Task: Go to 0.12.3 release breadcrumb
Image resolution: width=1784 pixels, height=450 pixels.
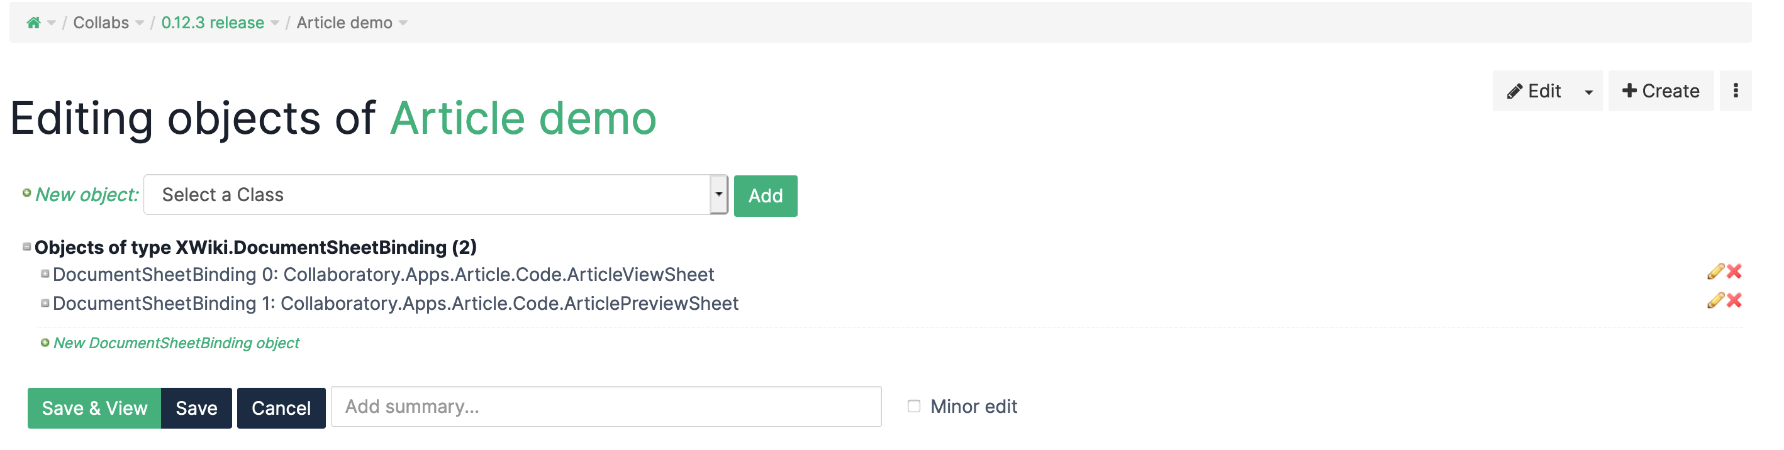Action: point(213,23)
